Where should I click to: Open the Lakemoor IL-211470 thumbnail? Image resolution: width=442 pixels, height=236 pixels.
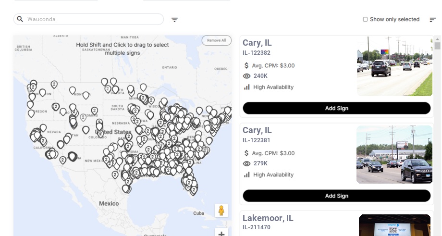pos(394,225)
